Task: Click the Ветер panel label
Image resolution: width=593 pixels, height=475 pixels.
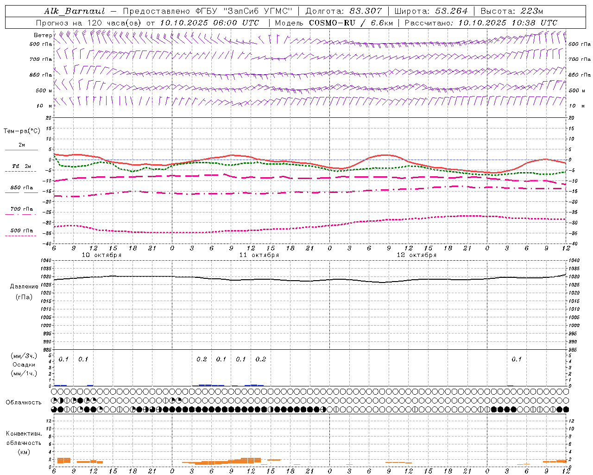Action: (x=43, y=35)
